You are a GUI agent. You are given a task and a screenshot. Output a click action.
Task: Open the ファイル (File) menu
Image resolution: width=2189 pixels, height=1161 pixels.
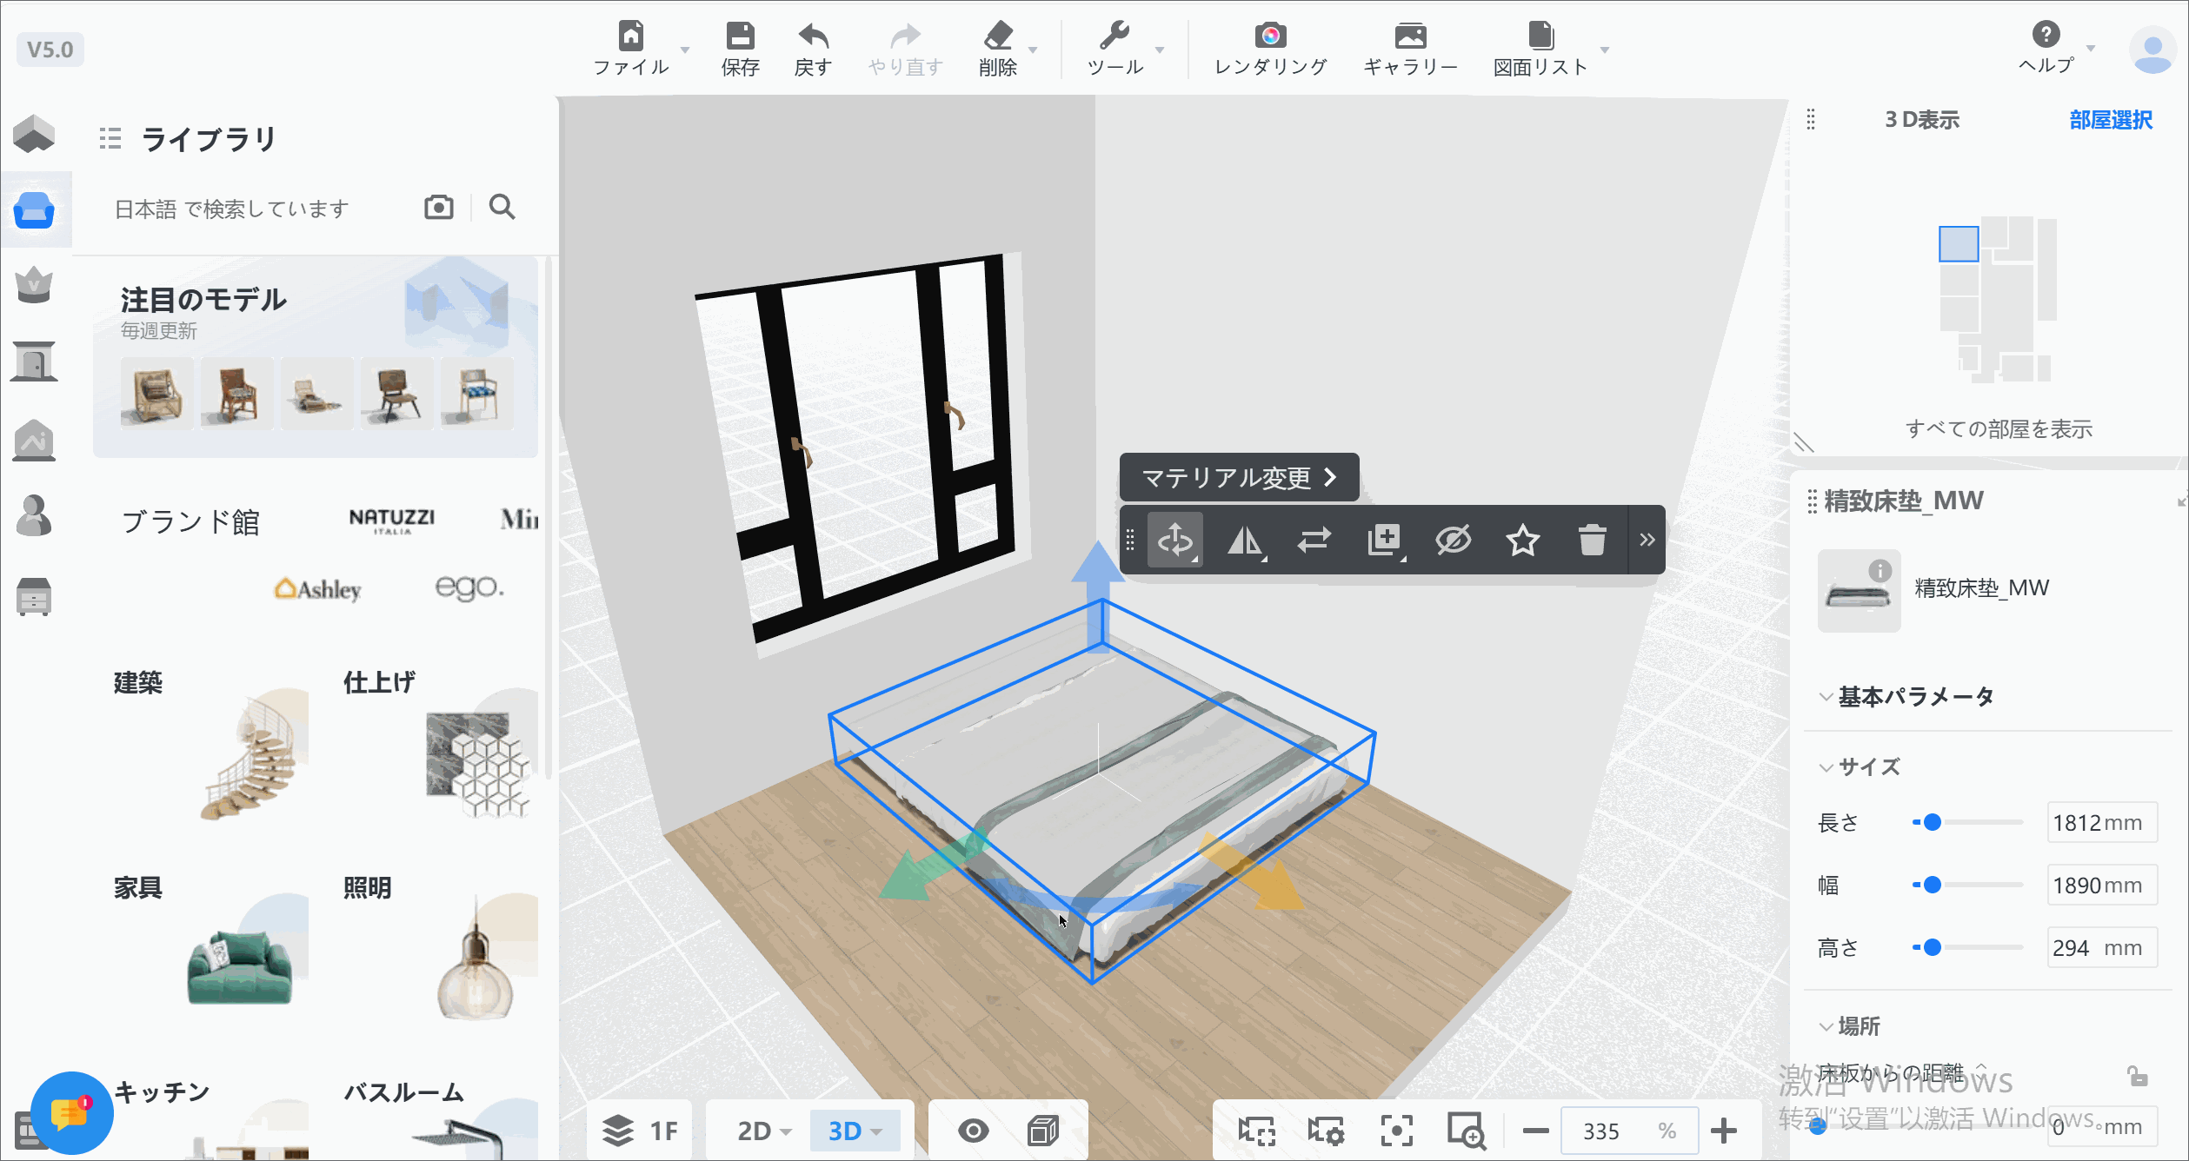tap(631, 49)
